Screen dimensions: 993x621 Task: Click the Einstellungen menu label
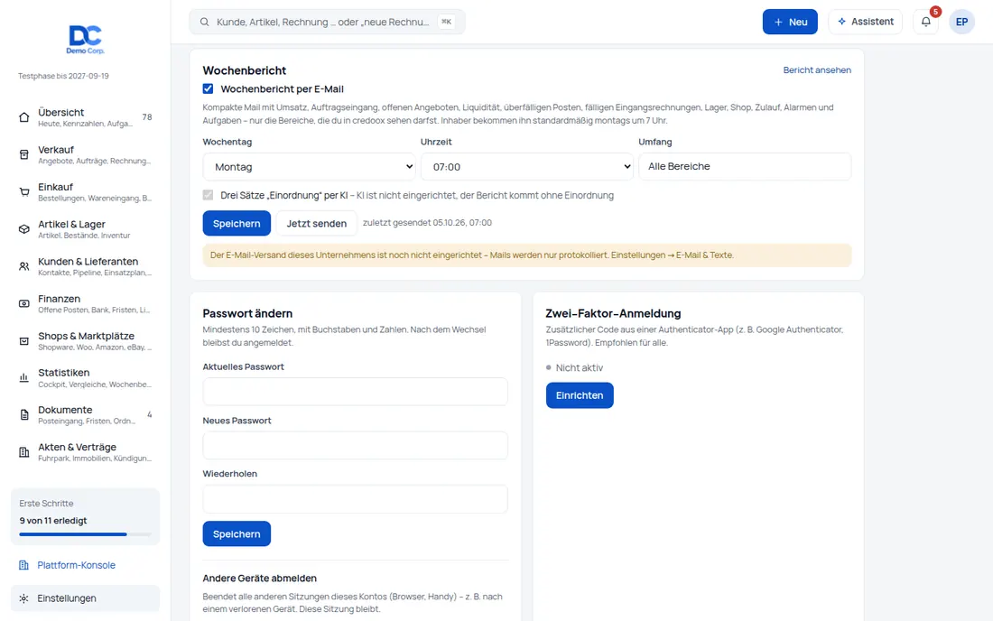tap(67, 598)
